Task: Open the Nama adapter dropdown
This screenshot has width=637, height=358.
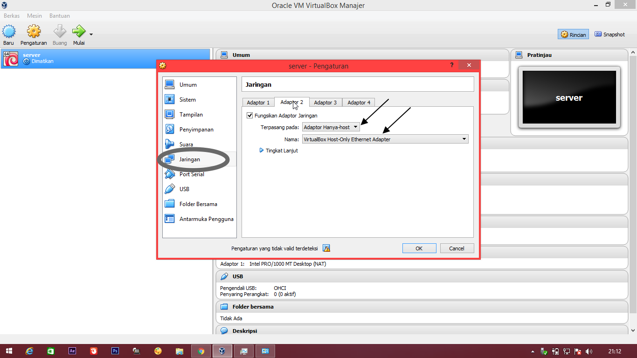Action: (x=385, y=139)
